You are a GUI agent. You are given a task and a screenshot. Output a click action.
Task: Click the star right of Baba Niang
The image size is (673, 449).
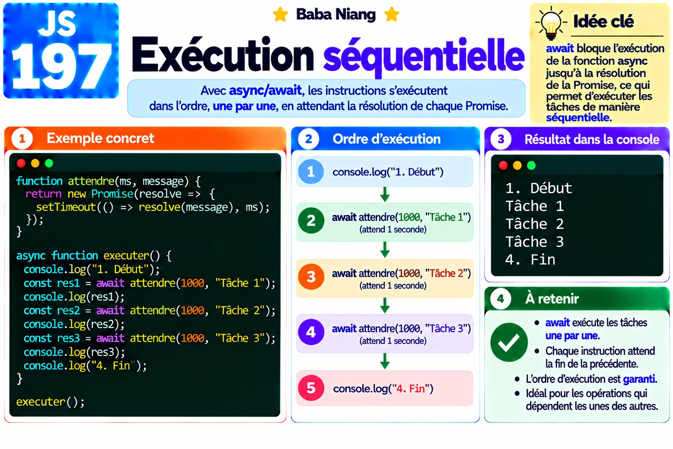392,14
